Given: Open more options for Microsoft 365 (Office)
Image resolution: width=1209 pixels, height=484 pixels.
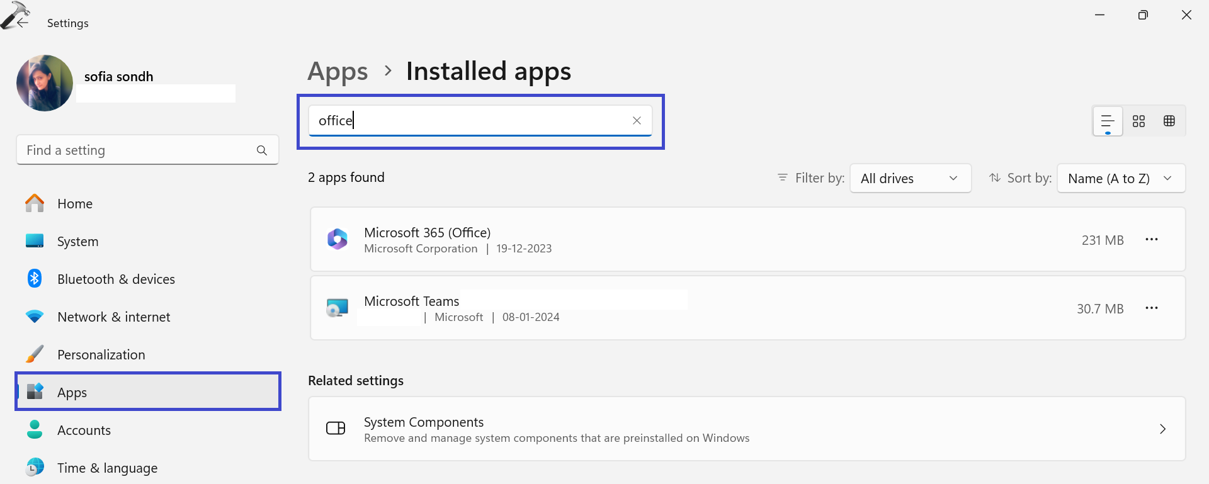Looking at the screenshot, I should (x=1152, y=240).
